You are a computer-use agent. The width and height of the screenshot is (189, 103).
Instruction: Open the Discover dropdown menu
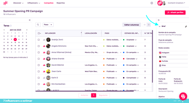tap(18, 3)
